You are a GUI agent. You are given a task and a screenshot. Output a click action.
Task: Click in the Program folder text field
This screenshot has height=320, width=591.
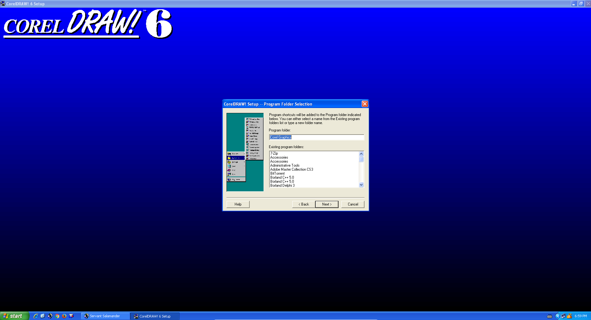pyautogui.click(x=316, y=137)
